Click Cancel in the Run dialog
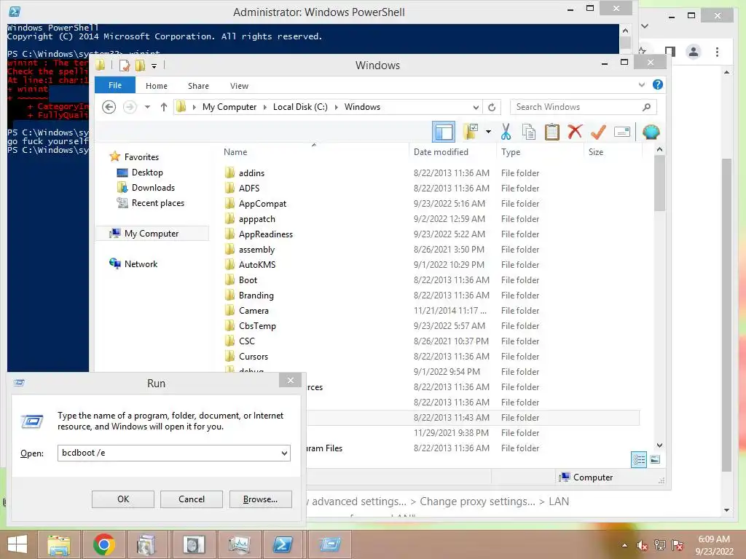 click(x=192, y=499)
